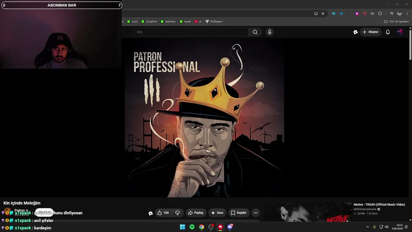The height and width of the screenshot is (232, 412).
Task: Open the volume speaker tray icon
Action: point(386,227)
